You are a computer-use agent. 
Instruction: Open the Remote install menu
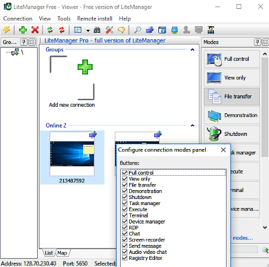(x=94, y=18)
